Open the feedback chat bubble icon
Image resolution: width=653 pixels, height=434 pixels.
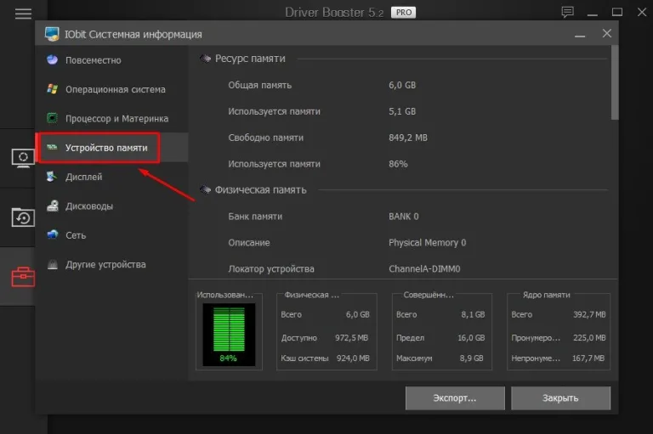[x=568, y=12]
